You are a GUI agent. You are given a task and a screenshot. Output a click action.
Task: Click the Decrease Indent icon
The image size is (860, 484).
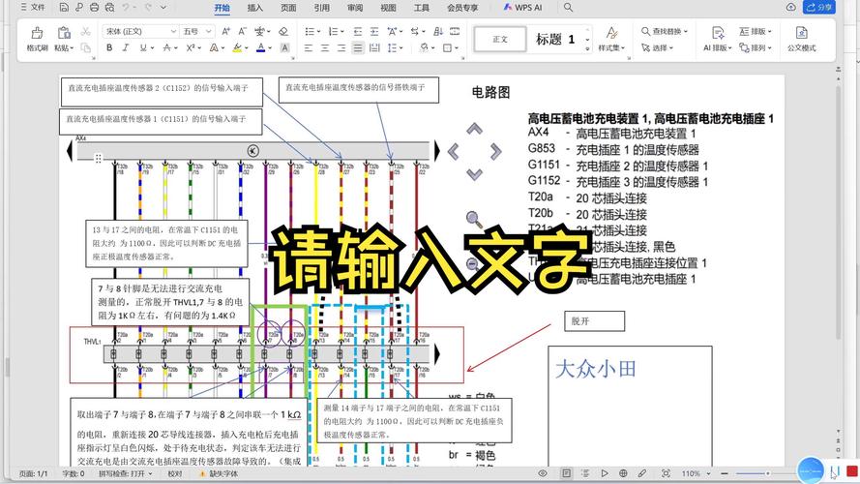358,31
